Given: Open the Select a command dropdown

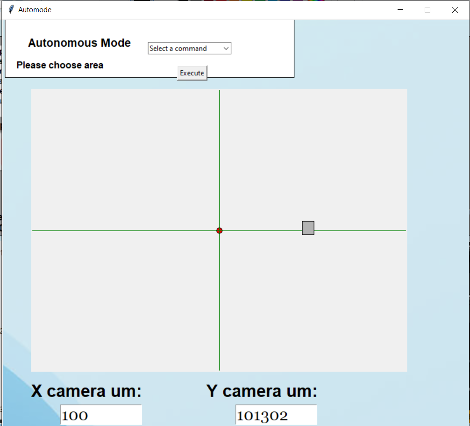Looking at the screenshot, I should tap(185, 48).
